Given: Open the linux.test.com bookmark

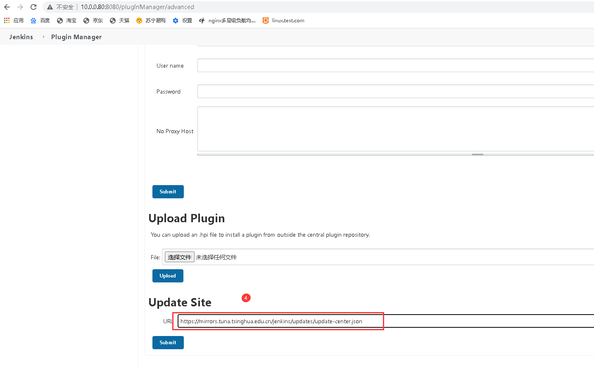Looking at the screenshot, I should tap(283, 20).
